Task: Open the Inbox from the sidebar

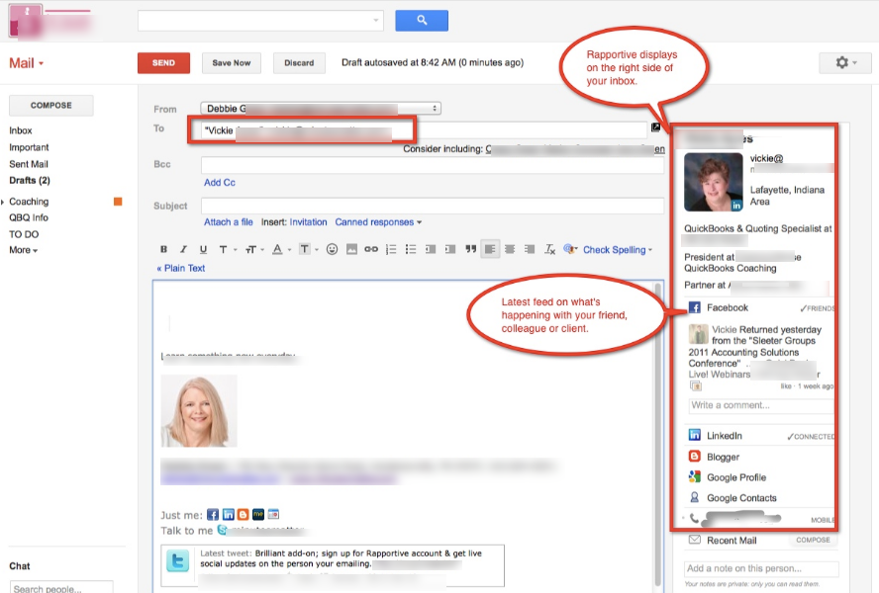Action: click(22, 129)
